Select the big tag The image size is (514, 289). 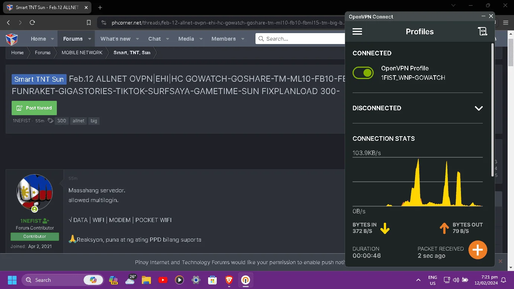click(94, 121)
